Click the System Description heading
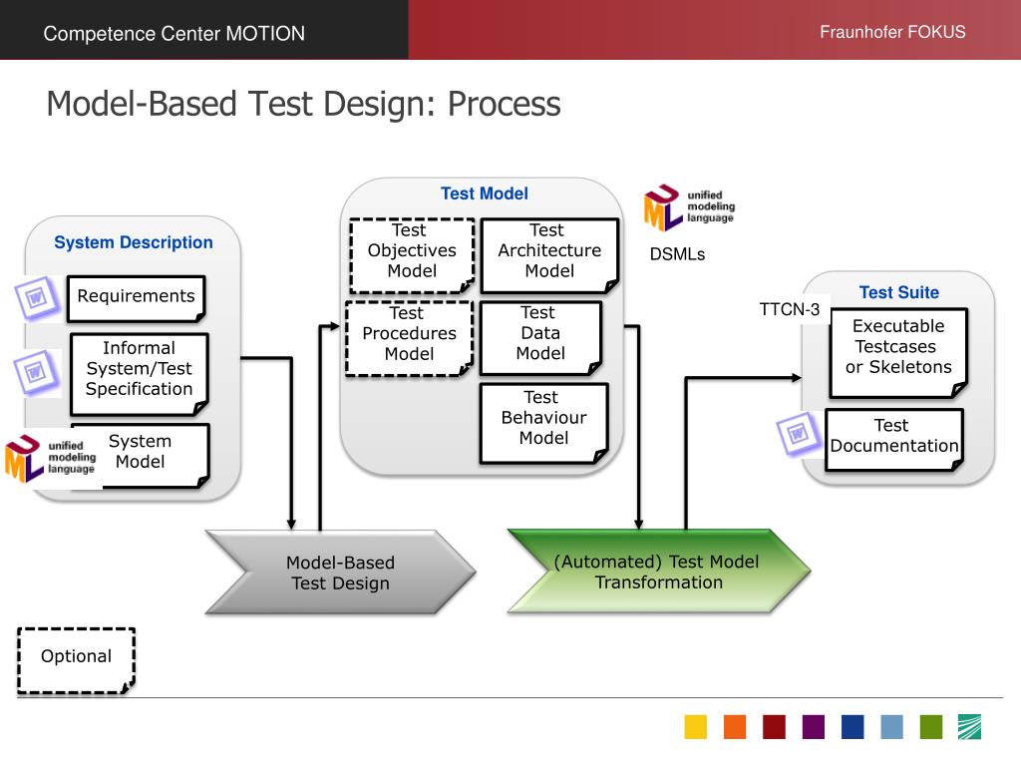This screenshot has height=766, width=1021. tap(134, 242)
